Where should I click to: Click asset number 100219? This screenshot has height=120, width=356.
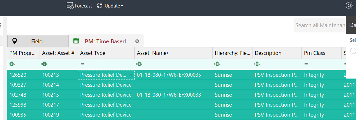(51, 115)
